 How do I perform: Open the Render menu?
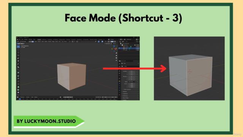click(26, 40)
